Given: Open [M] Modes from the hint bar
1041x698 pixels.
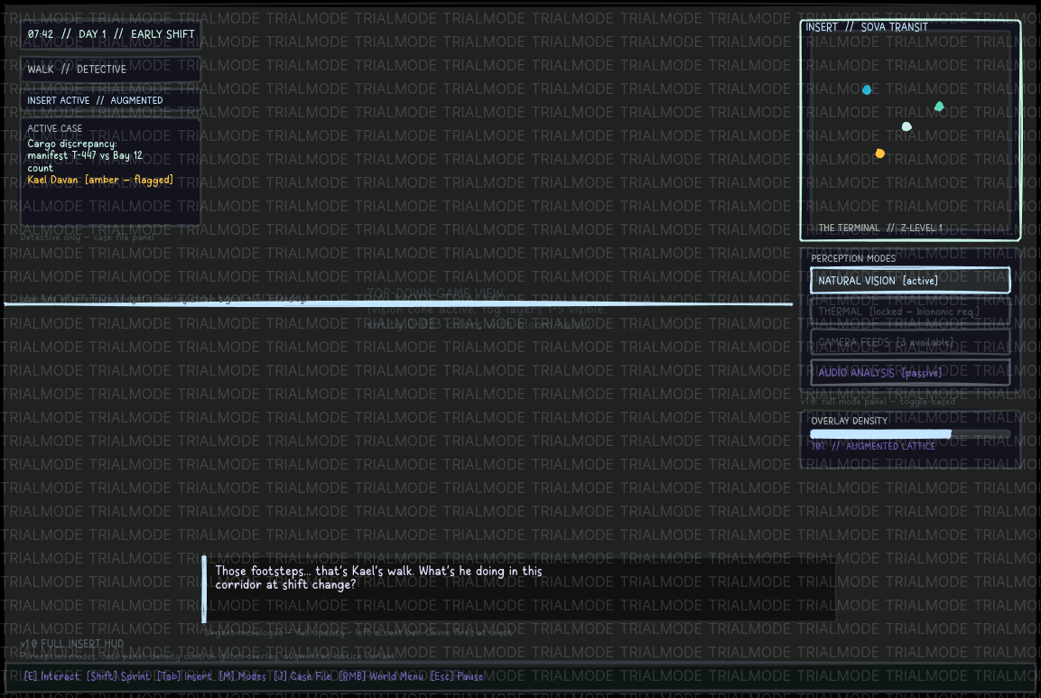Looking at the screenshot, I should 242,676.
